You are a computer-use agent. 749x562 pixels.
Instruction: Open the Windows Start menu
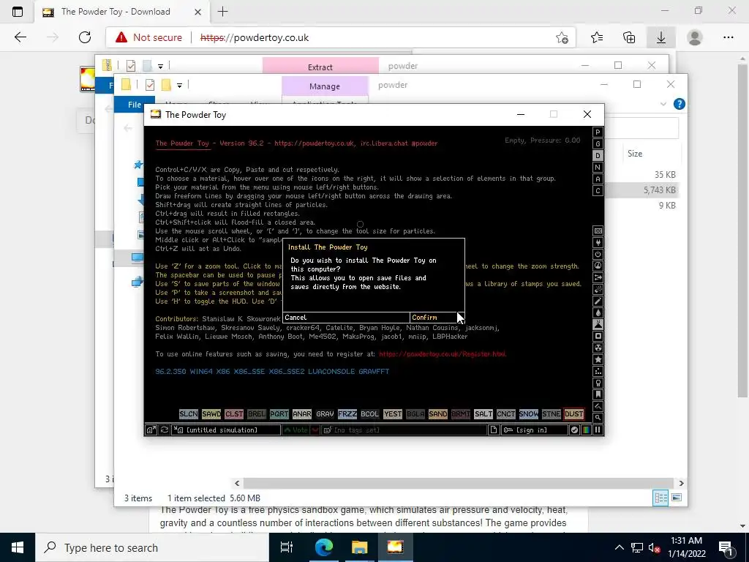[x=18, y=547]
